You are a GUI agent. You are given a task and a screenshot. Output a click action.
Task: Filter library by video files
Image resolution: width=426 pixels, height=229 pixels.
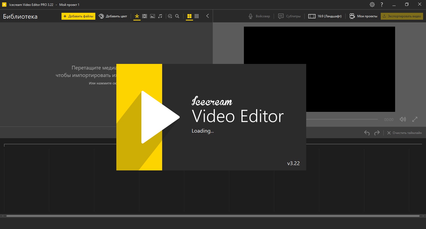click(145, 16)
